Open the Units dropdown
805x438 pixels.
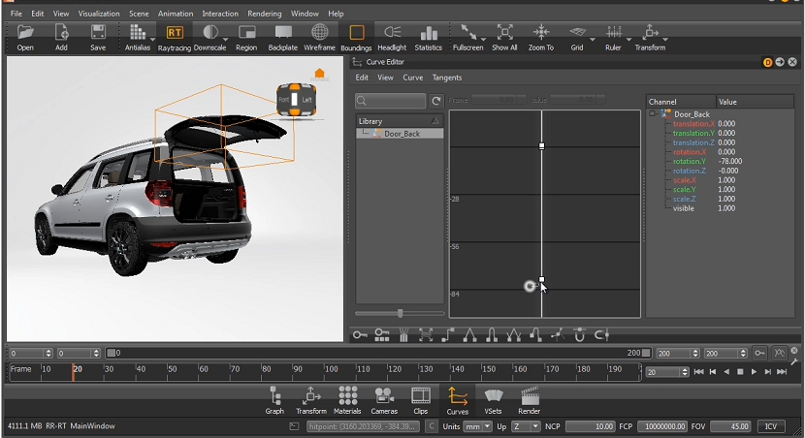point(478,426)
